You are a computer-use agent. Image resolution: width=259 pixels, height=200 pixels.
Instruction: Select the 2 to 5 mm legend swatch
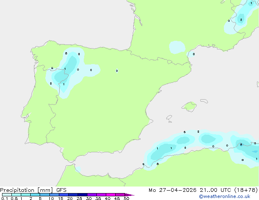(35, 195)
